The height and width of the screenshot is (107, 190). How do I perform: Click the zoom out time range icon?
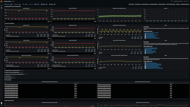(185, 1)
